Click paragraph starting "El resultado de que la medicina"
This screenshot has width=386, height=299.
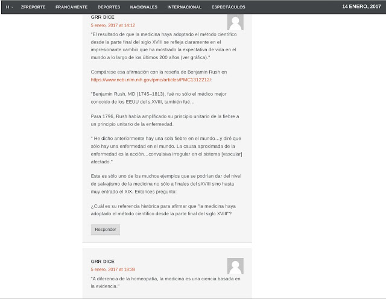click(x=163, y=46)
